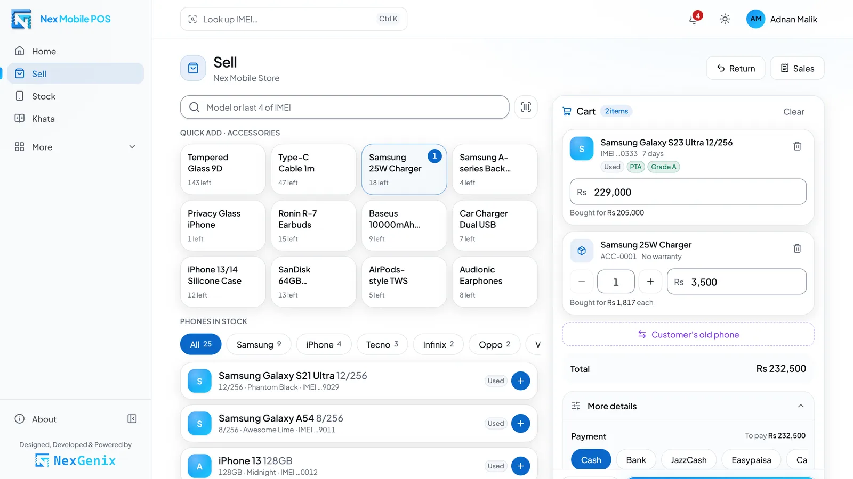Open Stock in sidebar
Viewport: 853px width, 479px height.
tap(75, 96)
